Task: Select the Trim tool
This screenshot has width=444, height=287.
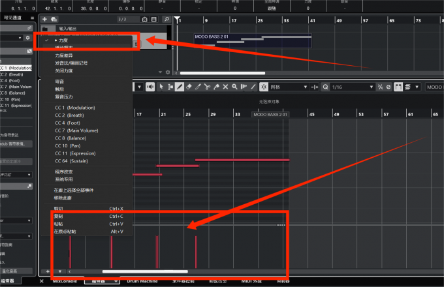Action: coord(198,87)
